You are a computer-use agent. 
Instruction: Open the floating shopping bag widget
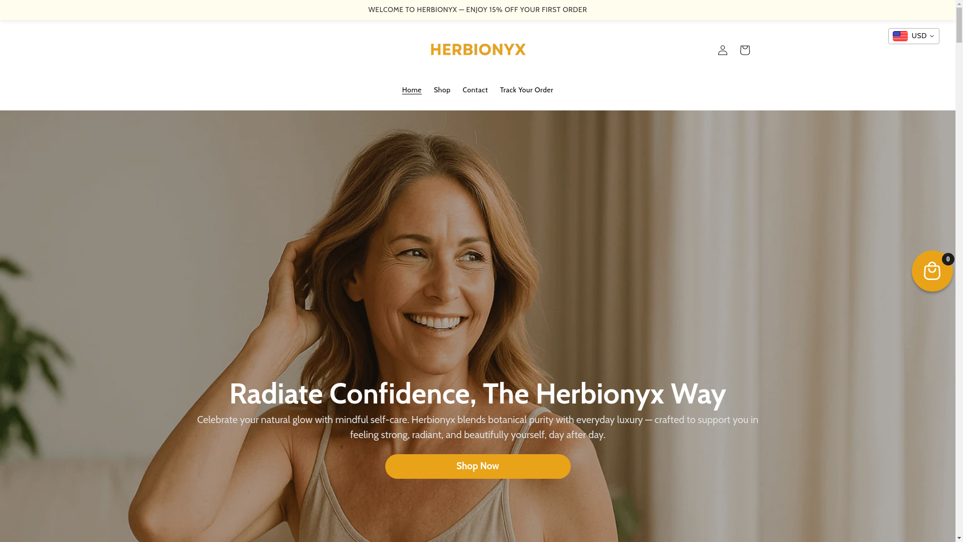tap(932, 271)
